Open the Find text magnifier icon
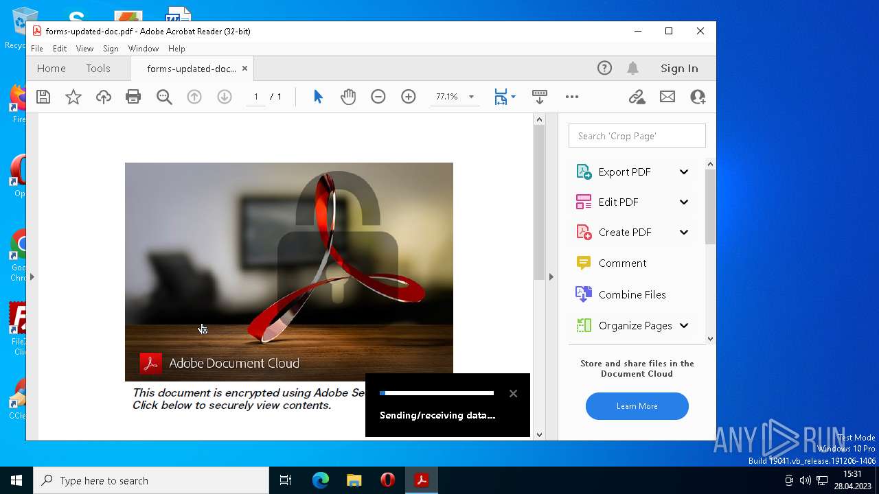This screenshot has height=494, width=879. tap(164, 97)
